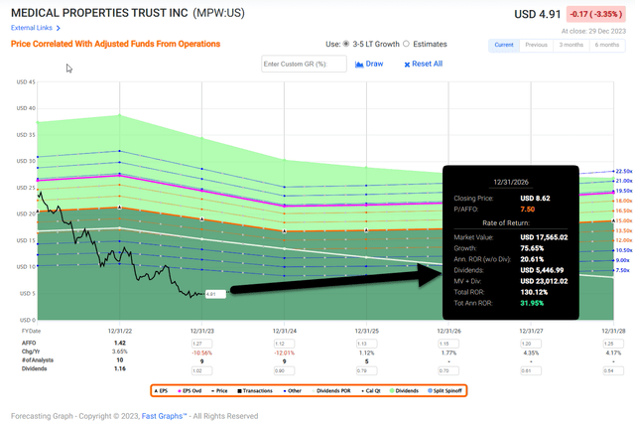Viewport: 635px width, 422px height.
Task: Click the 21.00x multiple label
Action: click(624, 181)
